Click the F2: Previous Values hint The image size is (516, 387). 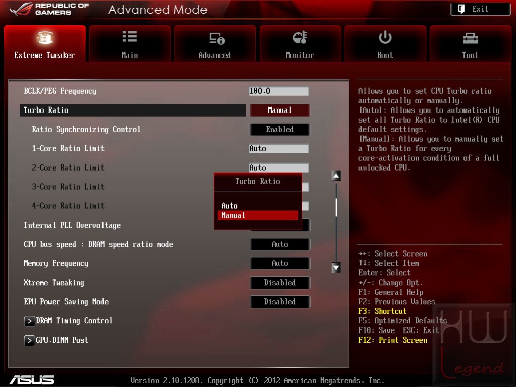396,302
